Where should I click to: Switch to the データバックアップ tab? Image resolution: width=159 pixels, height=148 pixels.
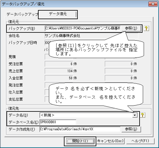click(22, 14)
